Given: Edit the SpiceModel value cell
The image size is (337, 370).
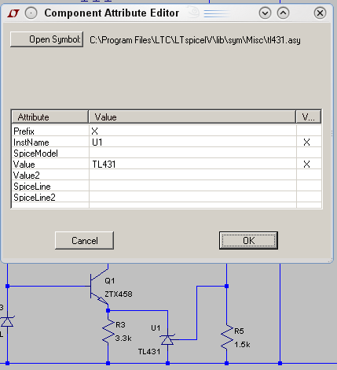Looking at the screenshot, I should [192, 154].
